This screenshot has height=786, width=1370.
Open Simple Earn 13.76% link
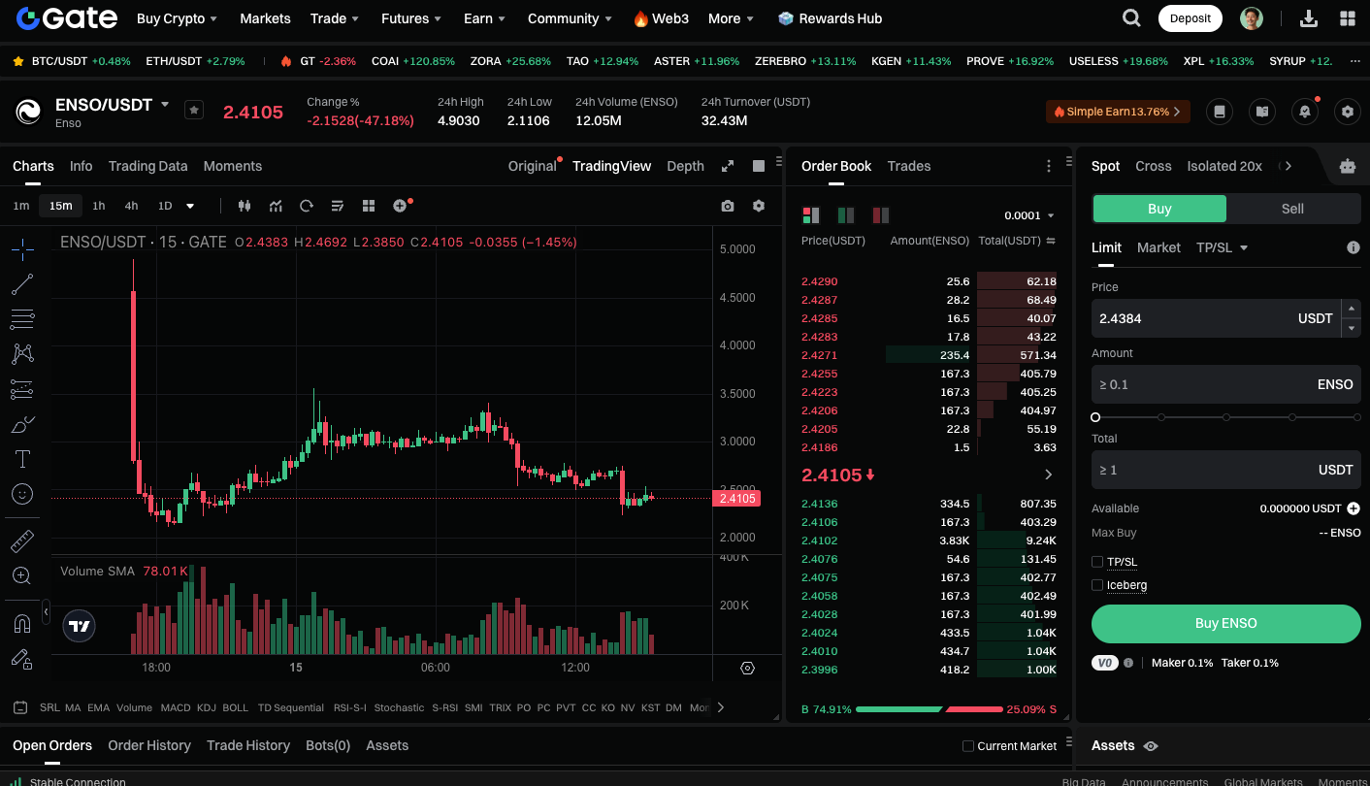pos(1118,112)
